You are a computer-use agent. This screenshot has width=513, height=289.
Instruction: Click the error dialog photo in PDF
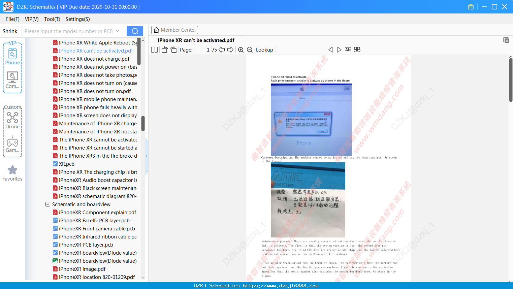[311, 120]
